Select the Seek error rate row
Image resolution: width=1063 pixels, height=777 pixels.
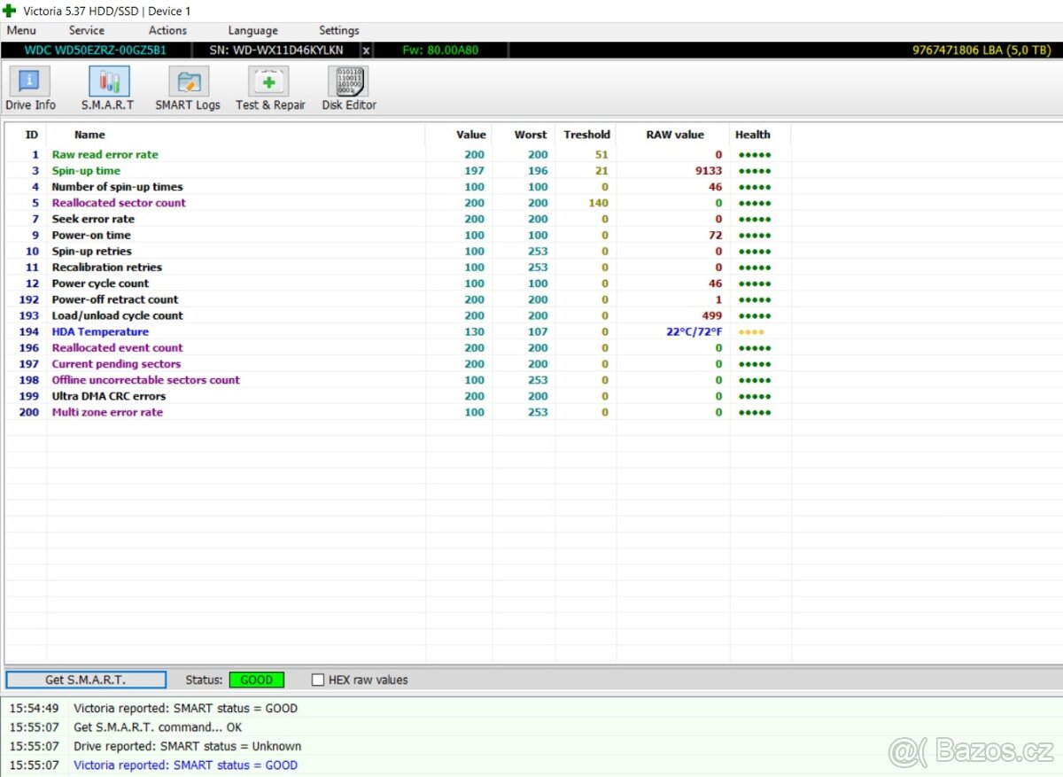click(398, 219)
